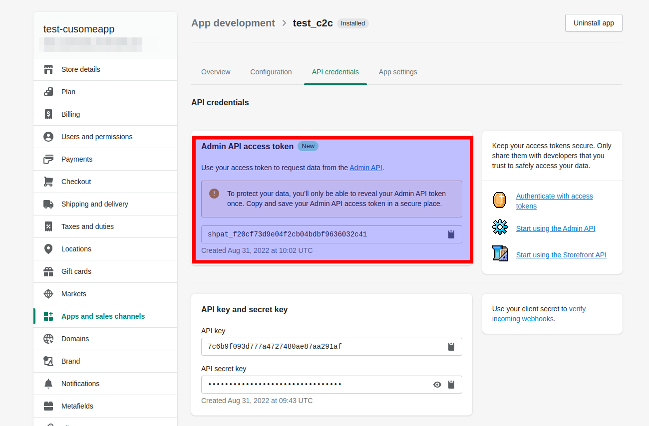Click the Apps and sales channels grid icon
This screenshot has height=426, width=649.
pyautogui.click(x=48, y=316)
